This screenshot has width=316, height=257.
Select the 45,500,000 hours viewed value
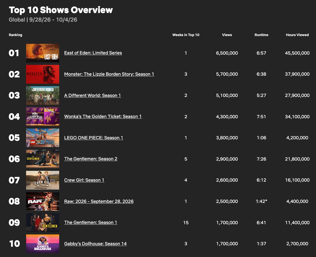297,53
